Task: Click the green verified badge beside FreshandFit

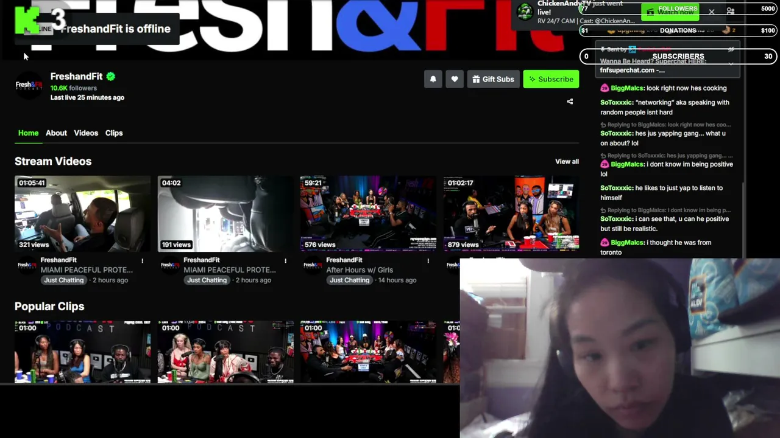Action: (x=110, y=77)
